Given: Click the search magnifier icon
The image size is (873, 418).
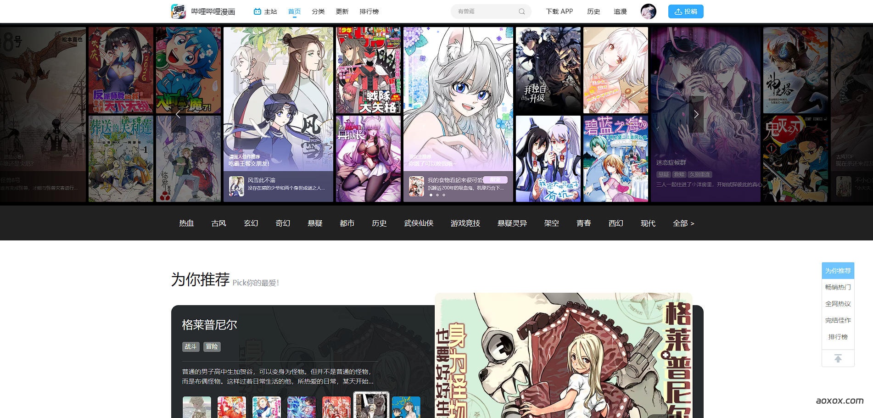Looking at the screenshot, I should tap(521, 11).
